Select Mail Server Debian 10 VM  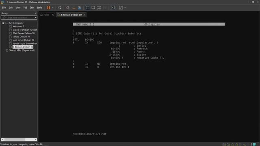tap(24, 33)
